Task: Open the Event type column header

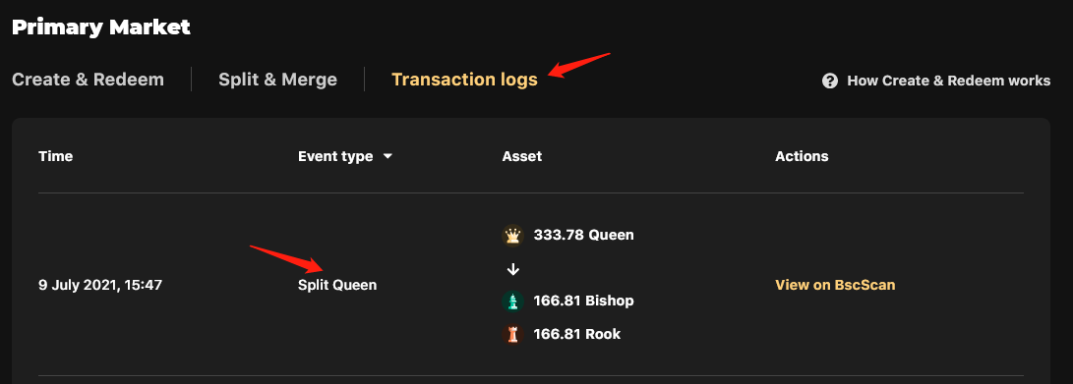Action: tap(335, 156)
